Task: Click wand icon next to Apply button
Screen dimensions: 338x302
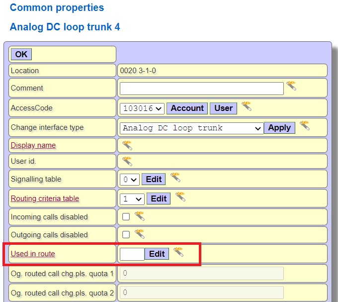Action: (304, 125)
